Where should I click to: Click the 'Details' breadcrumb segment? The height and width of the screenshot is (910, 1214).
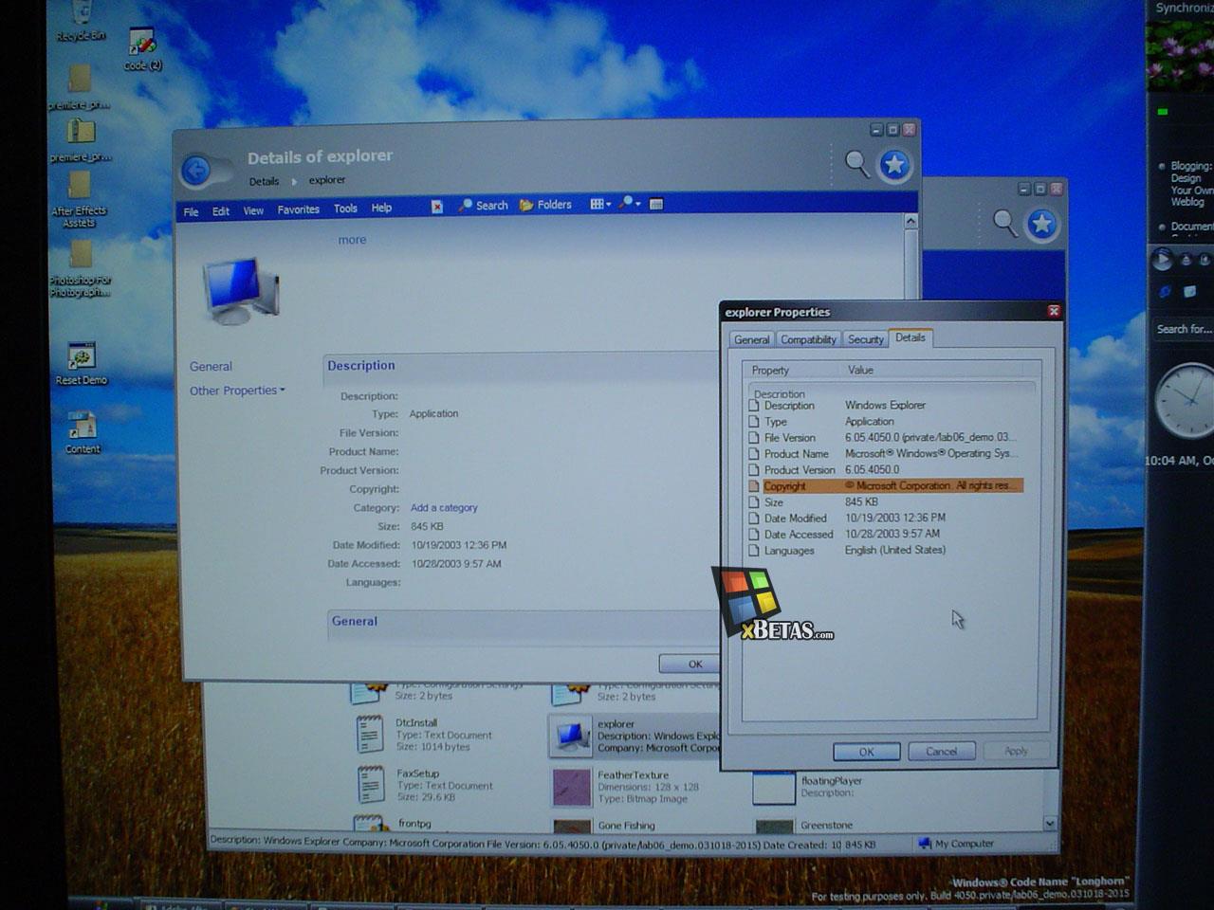pos(264,181)
